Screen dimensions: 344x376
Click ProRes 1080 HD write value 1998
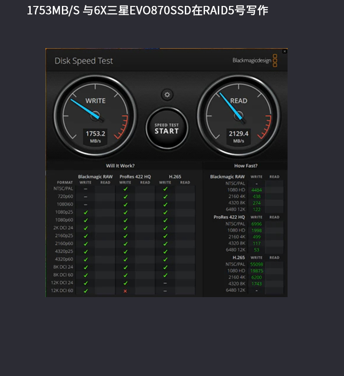tap(256, 231)
